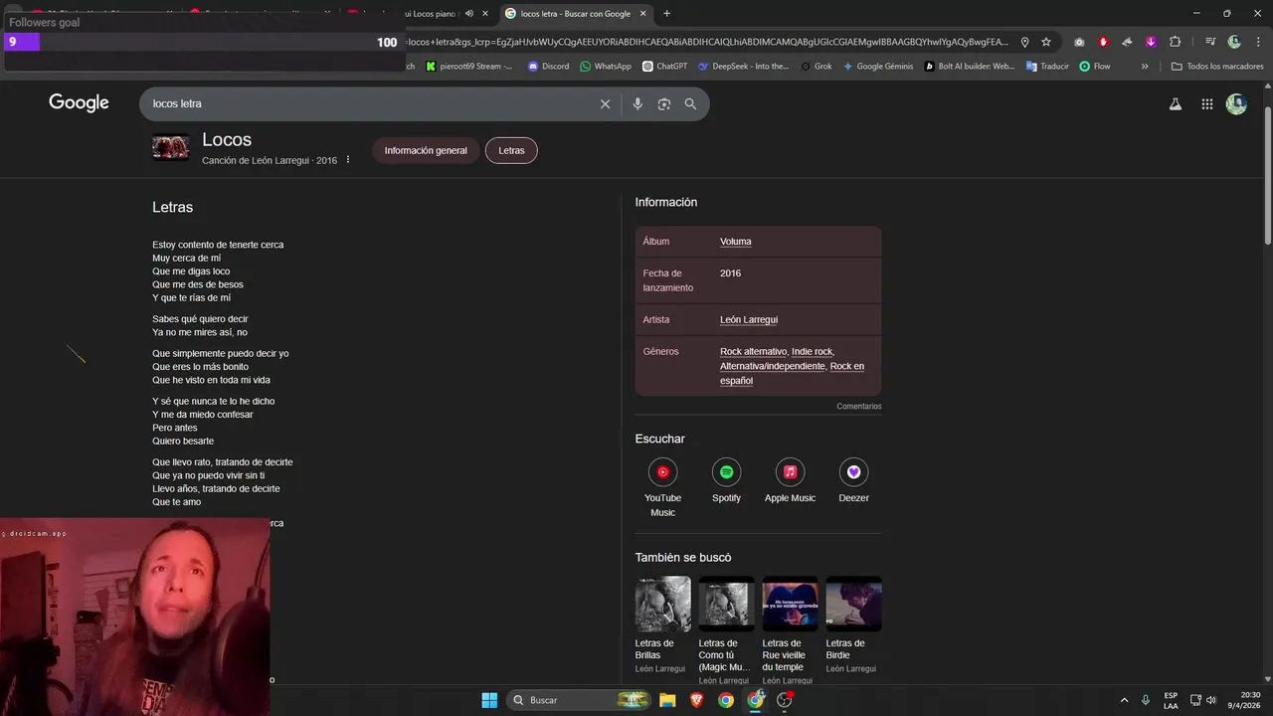Open the Google account avatar
This screenshot has height=716, width=1273.
coord(1236,103)
